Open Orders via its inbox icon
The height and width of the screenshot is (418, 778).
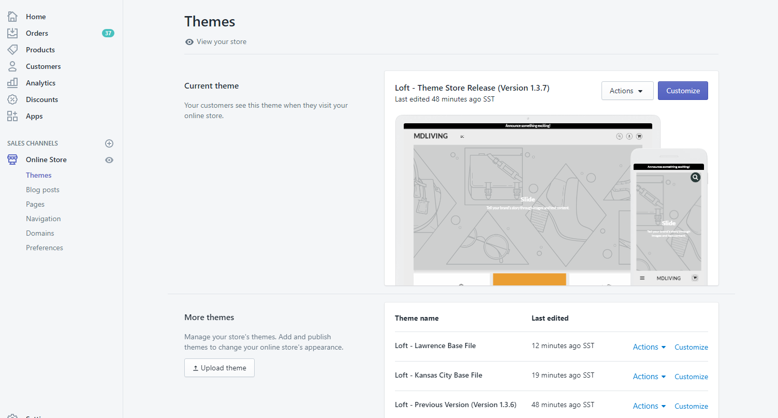[x=12, y=33]
